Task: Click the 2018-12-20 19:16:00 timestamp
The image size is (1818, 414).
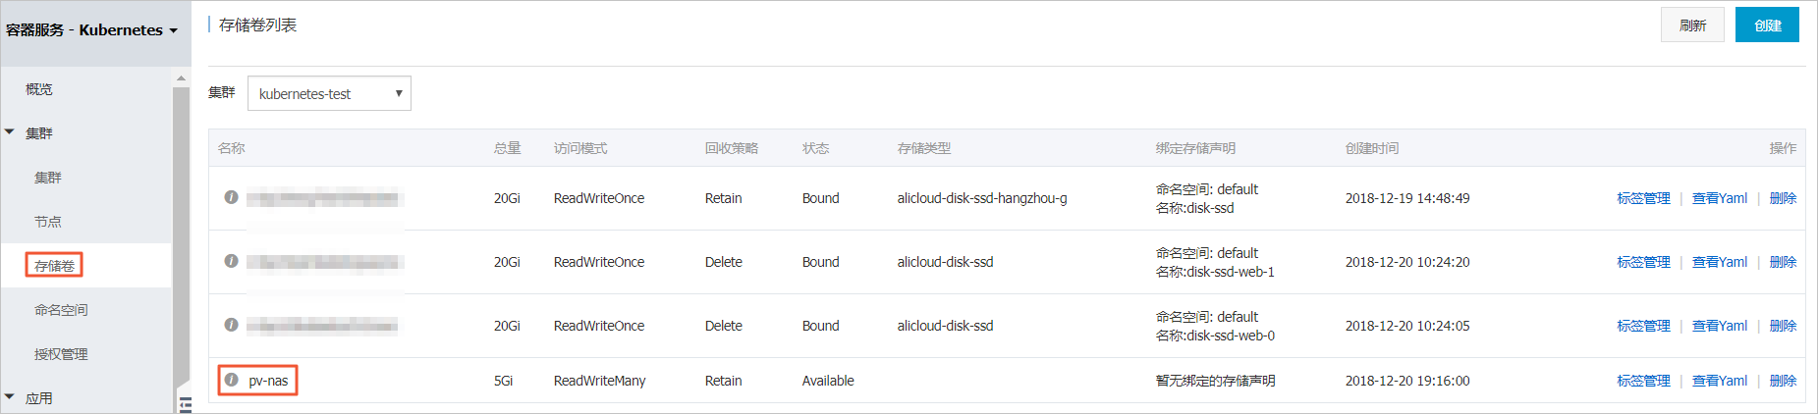Action: (x=1407, y=381)
